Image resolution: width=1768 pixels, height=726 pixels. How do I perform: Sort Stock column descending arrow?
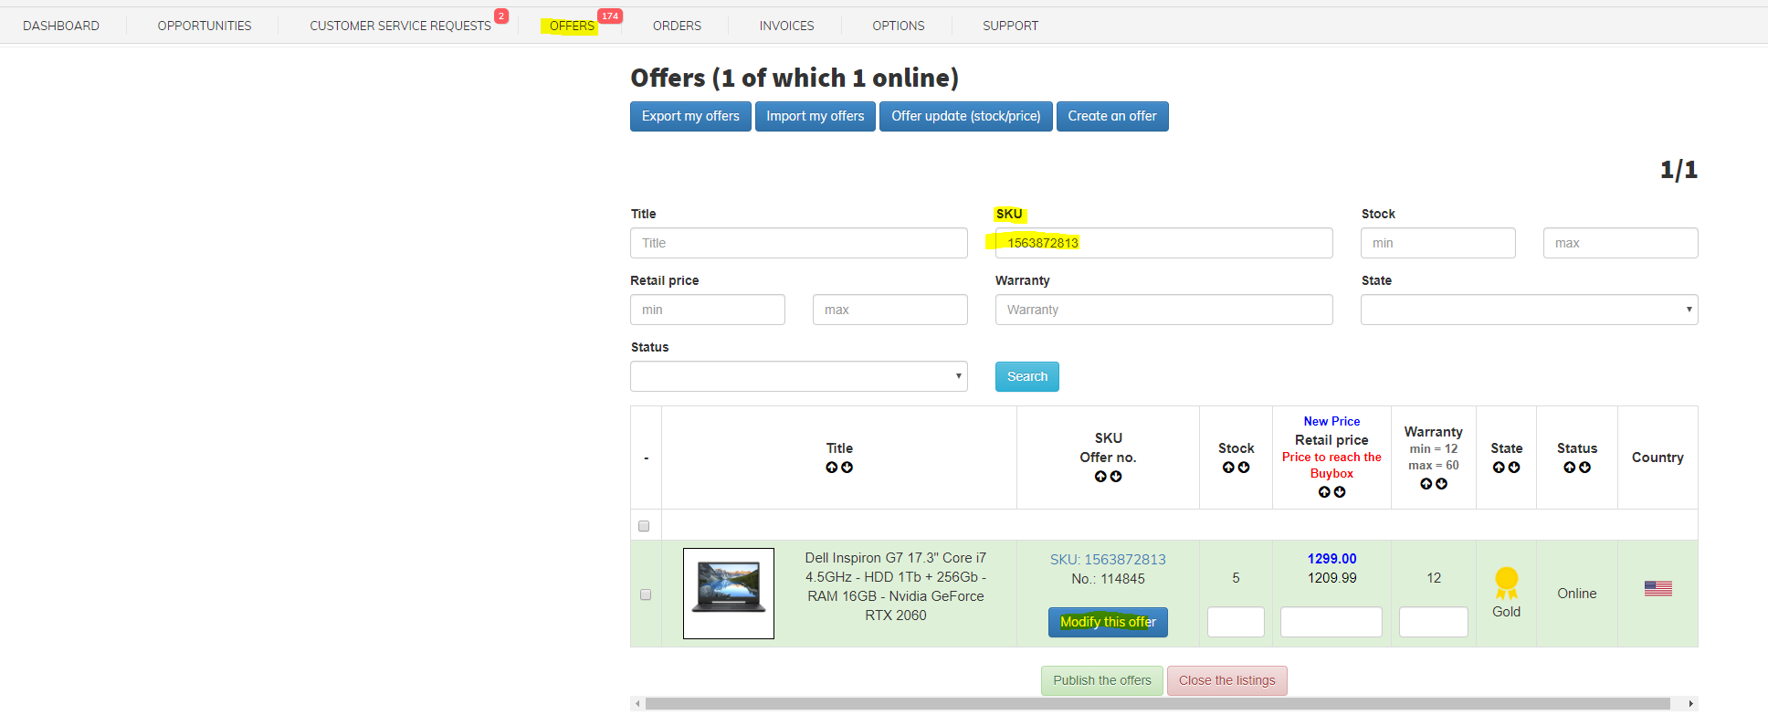[1244, 468]
